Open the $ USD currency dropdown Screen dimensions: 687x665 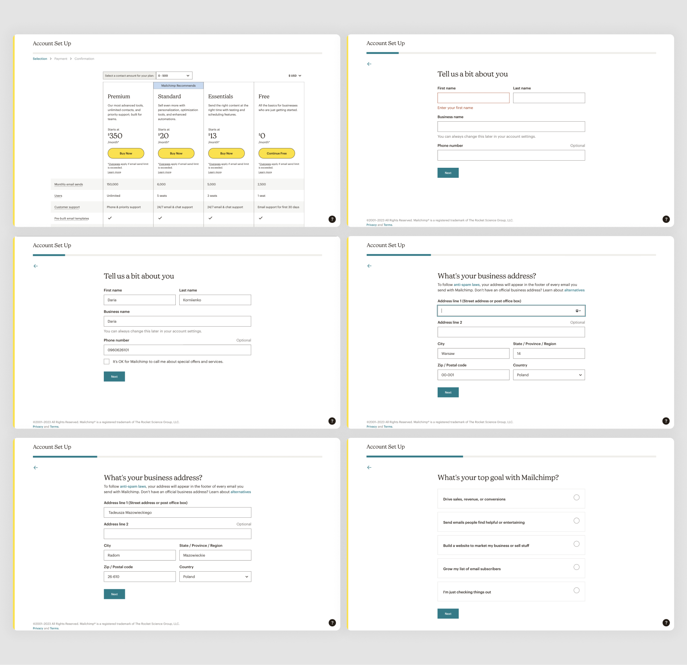[295, 76]
